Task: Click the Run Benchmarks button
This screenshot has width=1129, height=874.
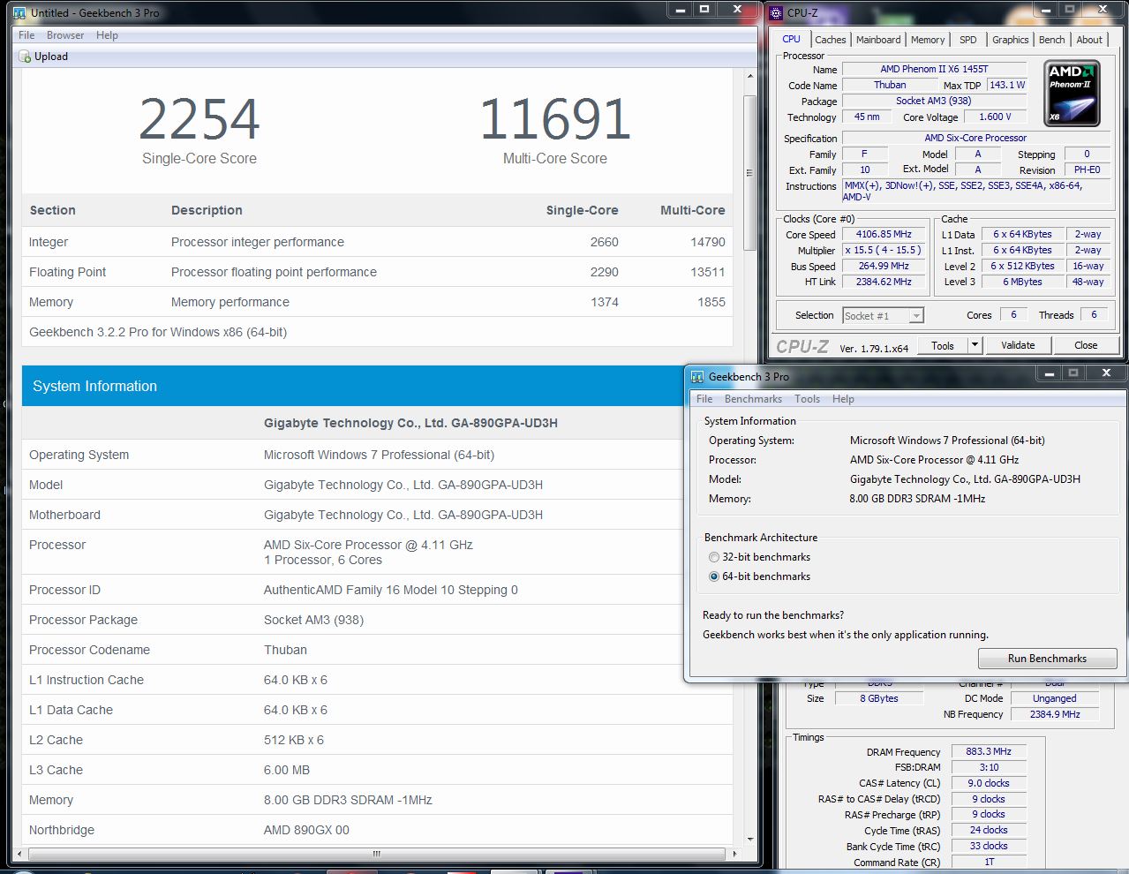Action: pos(1047,659)
